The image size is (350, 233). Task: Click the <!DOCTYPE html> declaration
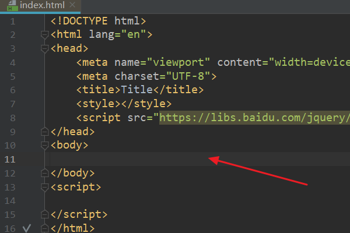[x=98, y=21]
